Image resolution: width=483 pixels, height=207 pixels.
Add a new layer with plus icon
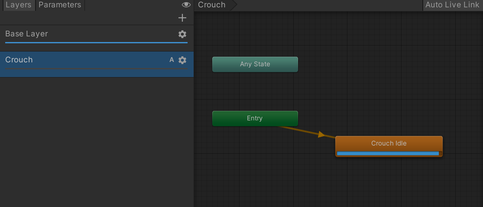182,18
